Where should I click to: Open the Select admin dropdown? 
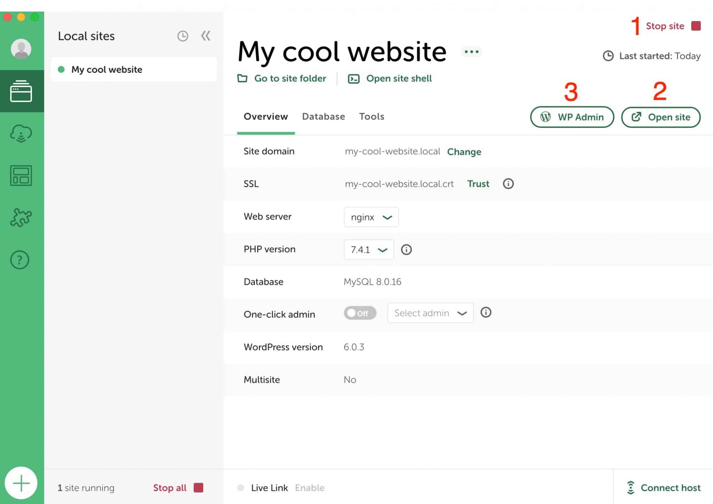point(430,313)
